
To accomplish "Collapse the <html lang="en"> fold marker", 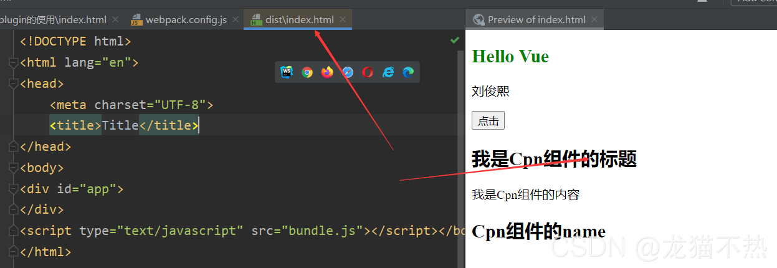I will pos(13,62).
